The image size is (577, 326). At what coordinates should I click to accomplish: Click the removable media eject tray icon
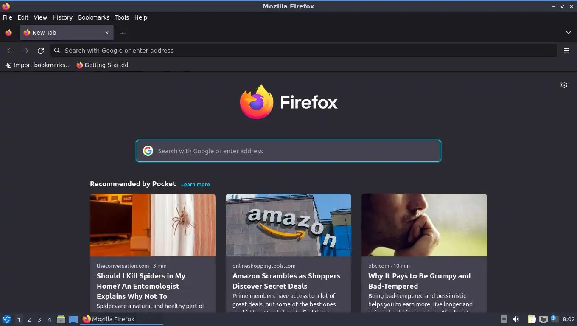tap(504, 319)
